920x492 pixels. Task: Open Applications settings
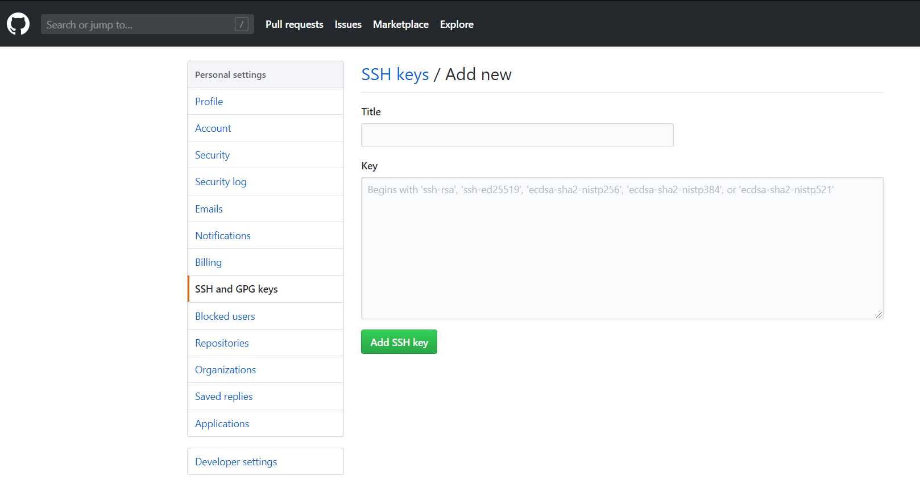[266, 423]
